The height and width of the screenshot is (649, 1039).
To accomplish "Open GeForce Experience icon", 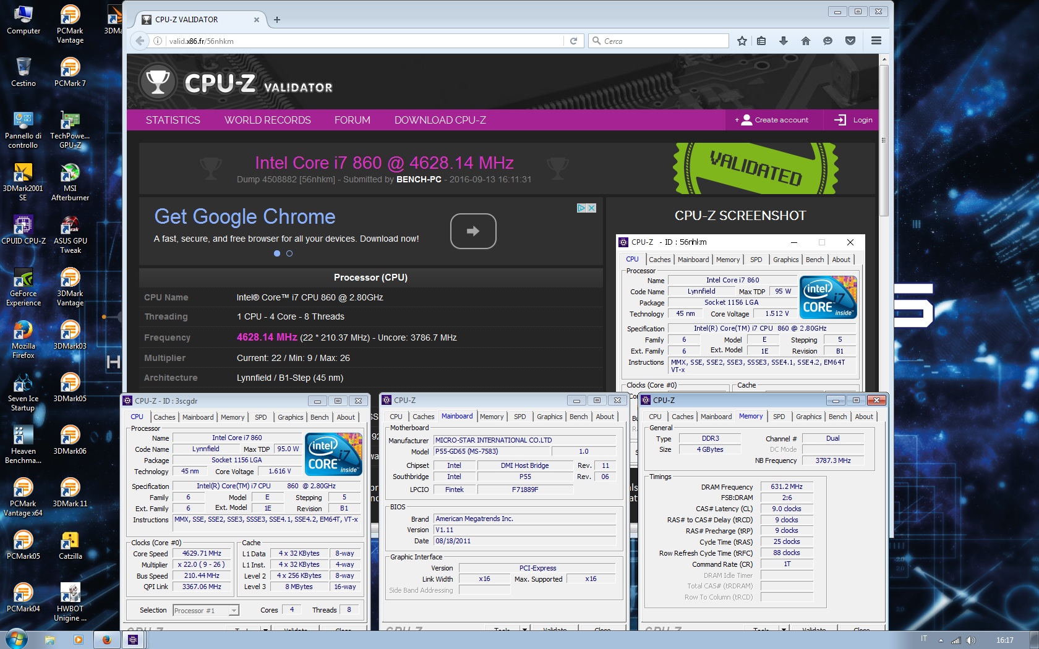I will [x=24, y=287].
